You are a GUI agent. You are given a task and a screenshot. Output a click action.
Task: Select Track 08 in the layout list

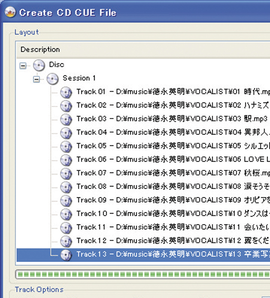(x=173, y=186)
